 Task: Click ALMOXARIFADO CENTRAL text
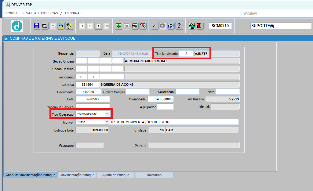click(x=146, y=61)
